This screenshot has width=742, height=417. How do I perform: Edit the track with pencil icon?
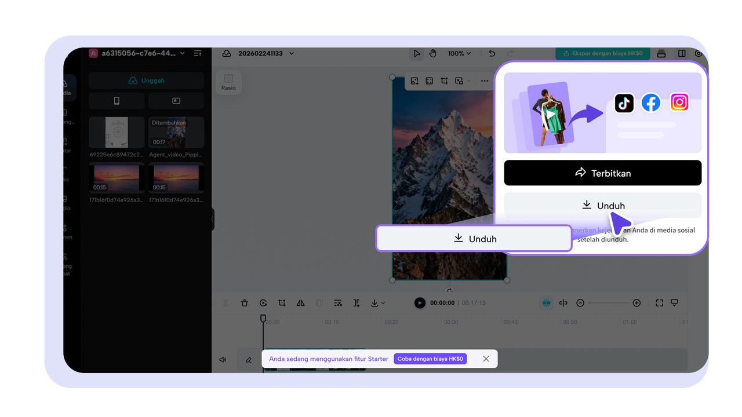[x=249, y=360]
